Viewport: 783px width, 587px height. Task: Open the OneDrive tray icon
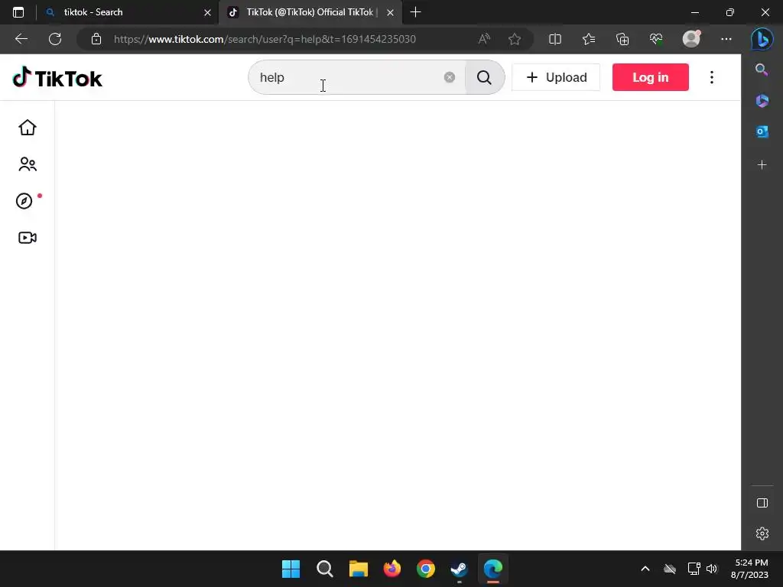(670, 569)
